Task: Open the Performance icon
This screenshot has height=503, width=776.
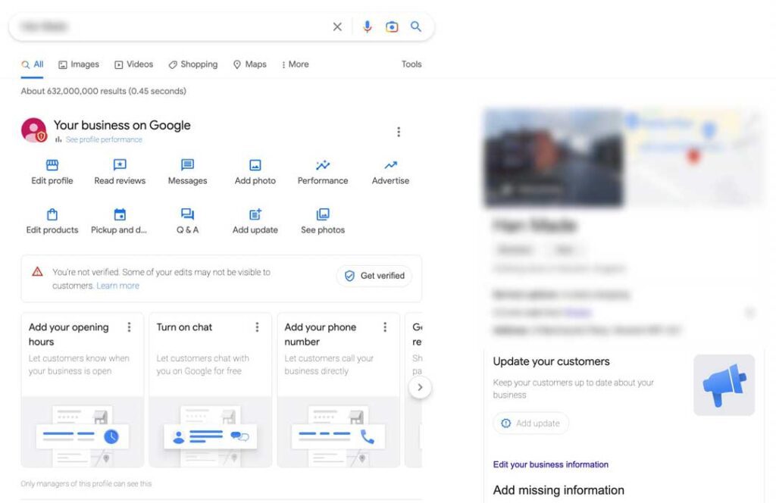Action: point(323,164)
